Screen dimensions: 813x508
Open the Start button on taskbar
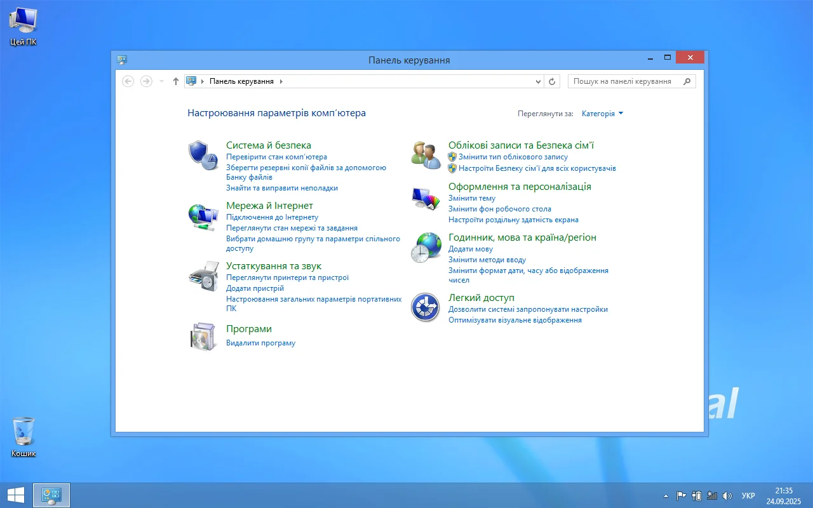pos(16,495)
